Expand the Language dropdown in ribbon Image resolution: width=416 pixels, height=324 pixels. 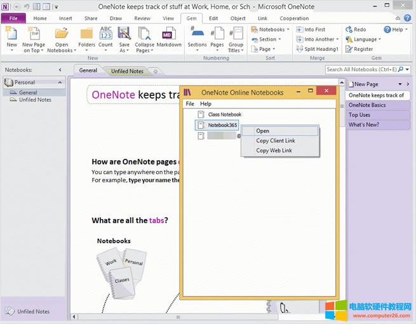(364, 39)
